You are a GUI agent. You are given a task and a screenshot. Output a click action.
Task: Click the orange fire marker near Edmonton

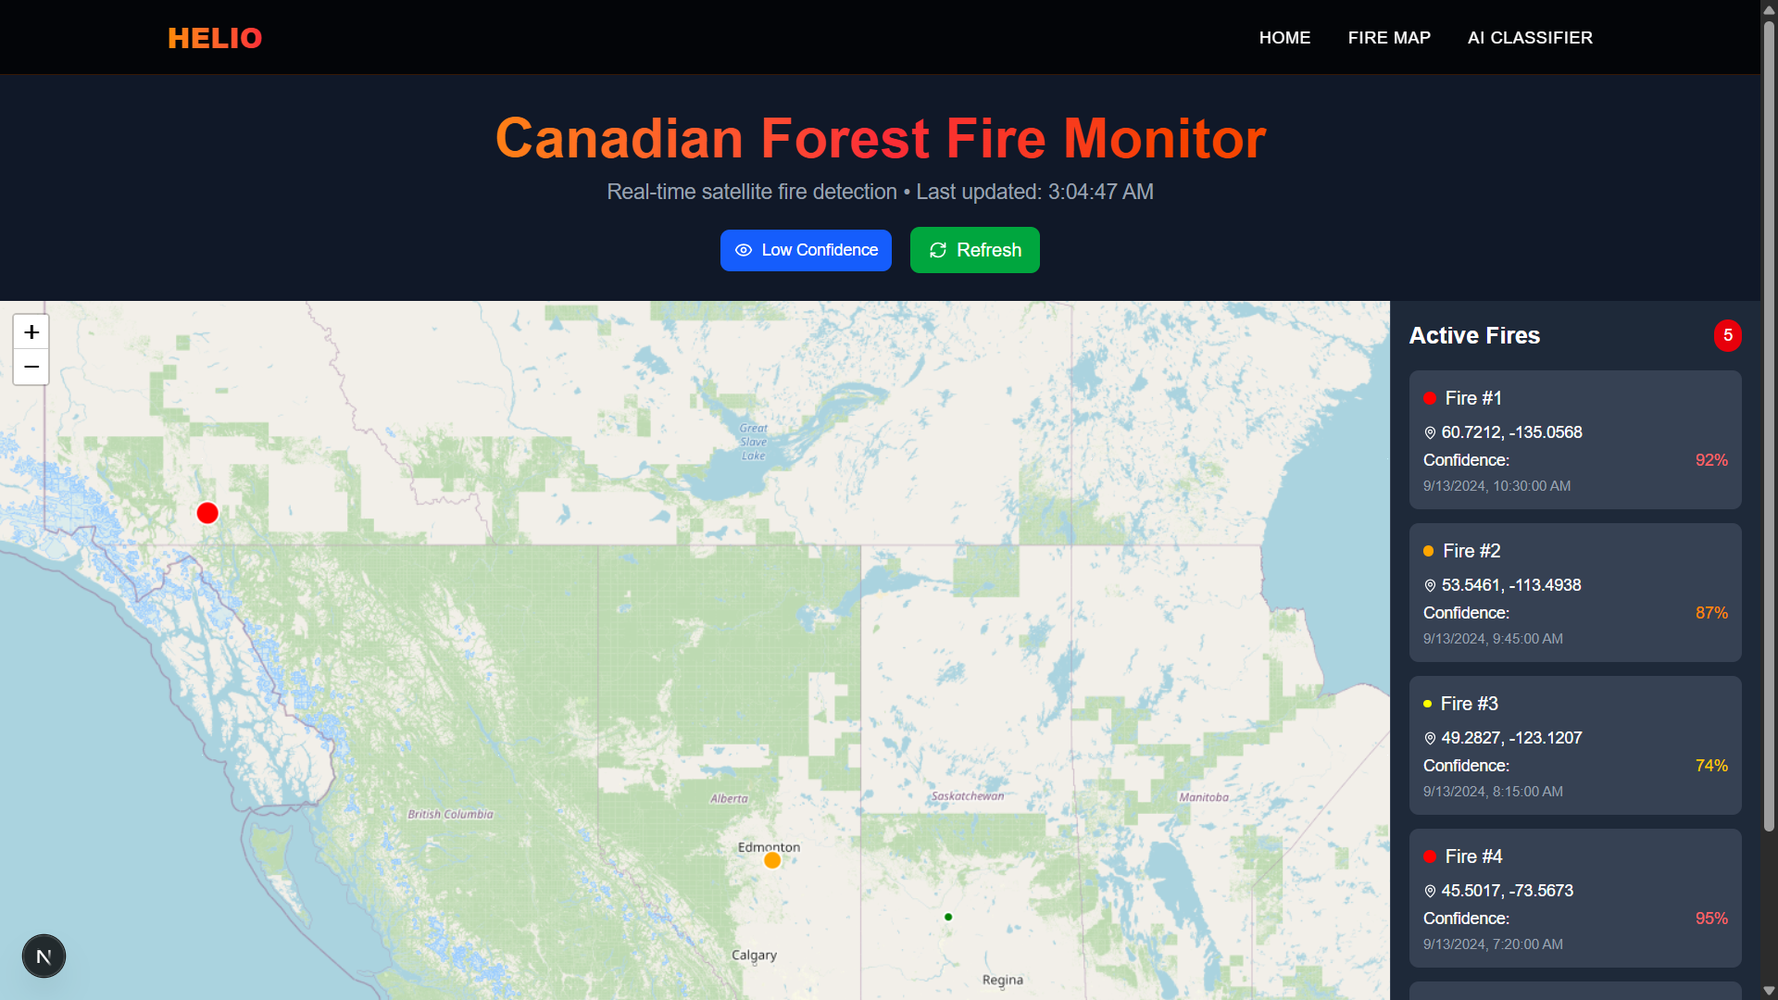tap(772, 860)
